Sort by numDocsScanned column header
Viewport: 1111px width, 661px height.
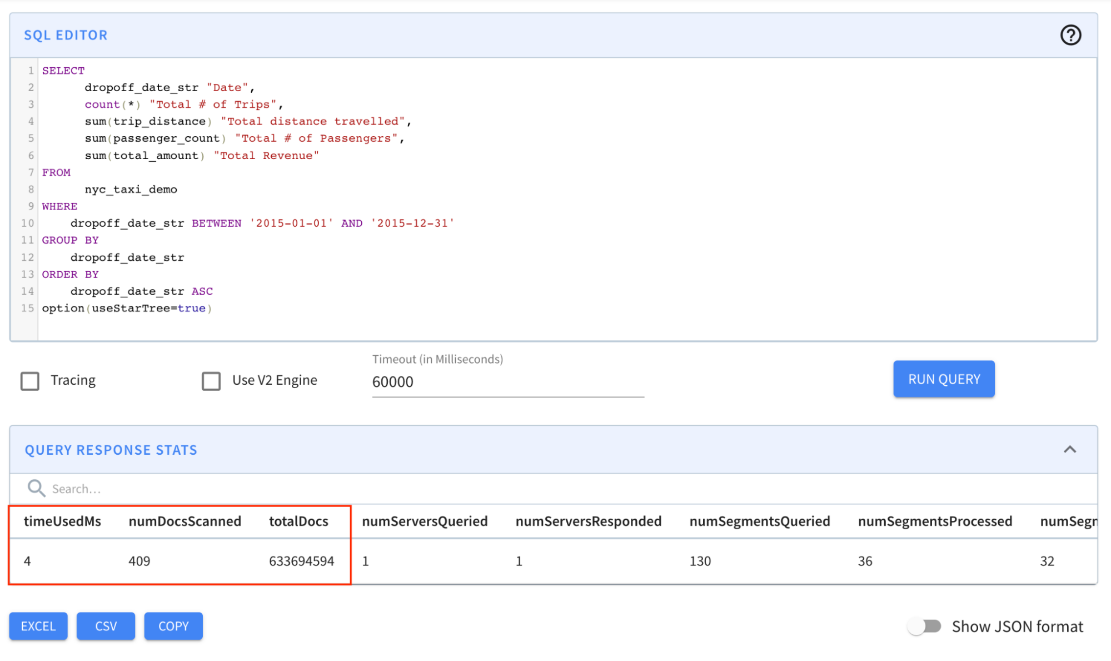185,521
